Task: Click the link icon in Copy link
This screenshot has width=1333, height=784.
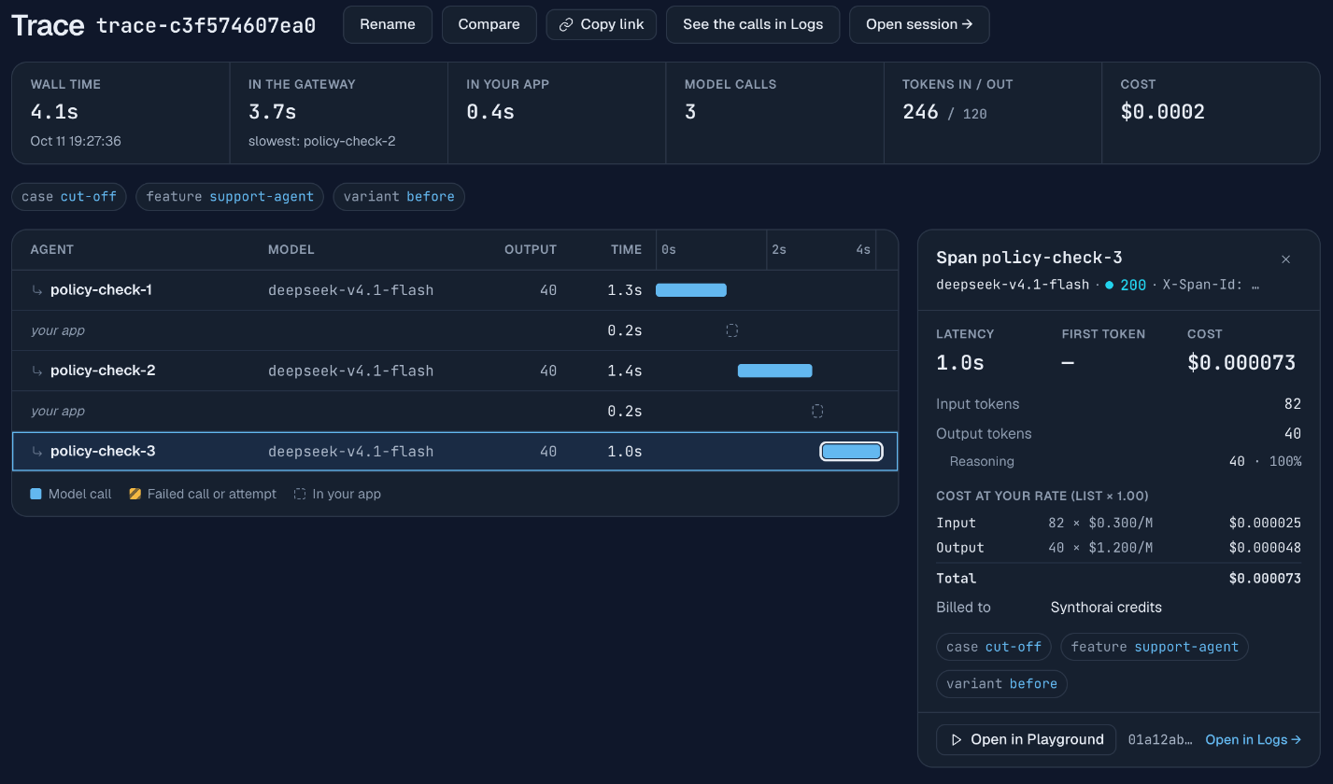Action: pyautogui.click(x=566, y=25)
